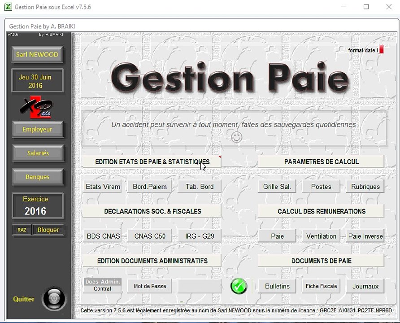Click Calcul des Remunerations header

coord(321,211)
